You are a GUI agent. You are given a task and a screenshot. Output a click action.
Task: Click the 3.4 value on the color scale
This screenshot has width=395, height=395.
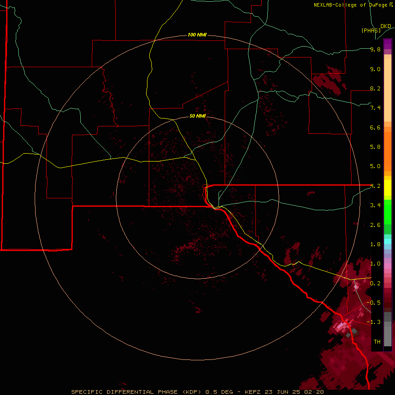coord(375,205)
